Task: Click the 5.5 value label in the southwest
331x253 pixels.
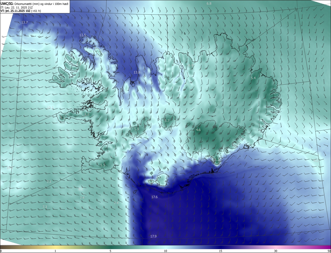Action: point(103,165)
